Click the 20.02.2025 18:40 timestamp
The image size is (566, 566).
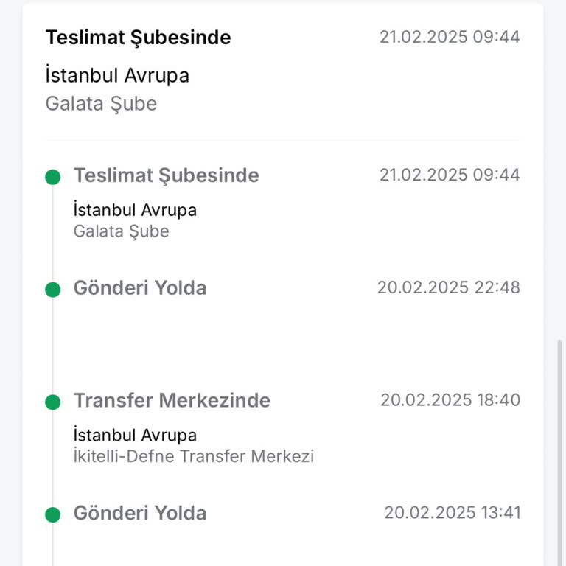pos(450,400)
